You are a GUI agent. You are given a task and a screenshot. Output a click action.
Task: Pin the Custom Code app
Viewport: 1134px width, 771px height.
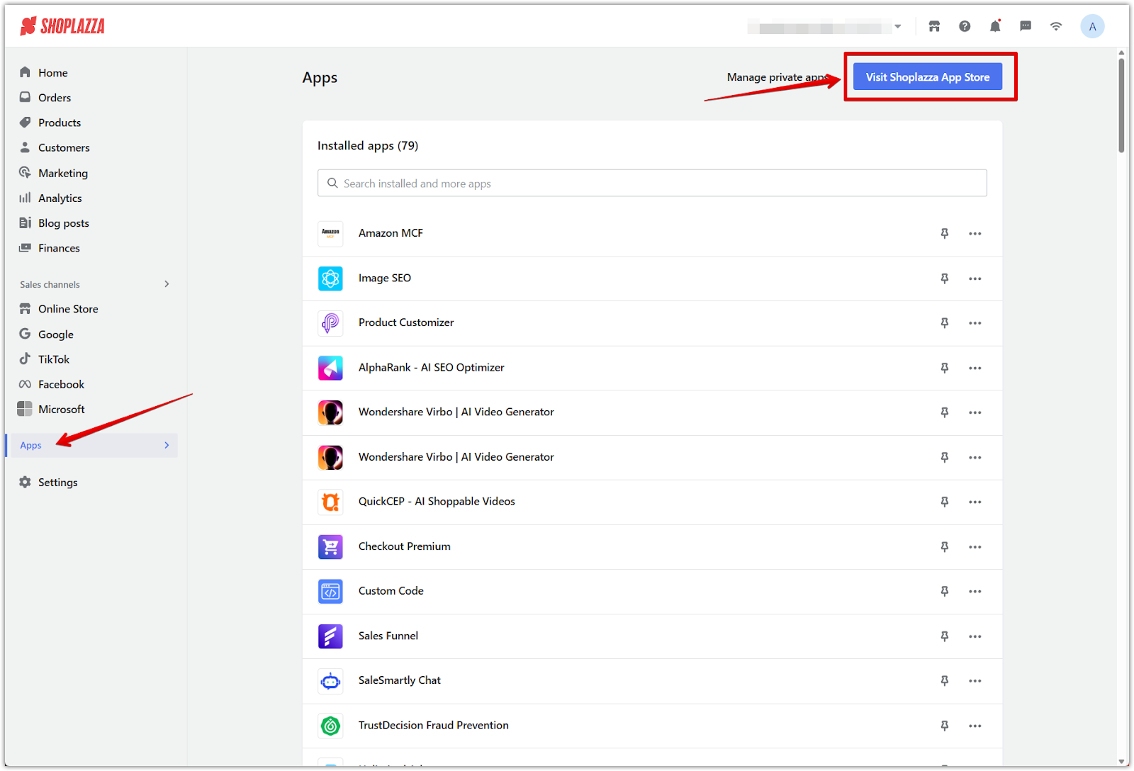(944, 591)
